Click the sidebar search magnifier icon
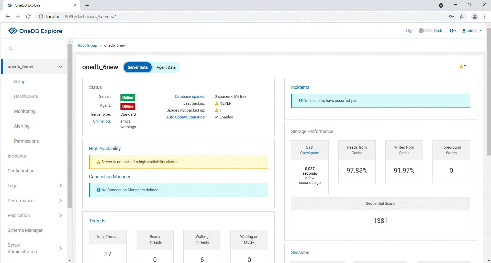The image size is (491, 263). [11, 49]
